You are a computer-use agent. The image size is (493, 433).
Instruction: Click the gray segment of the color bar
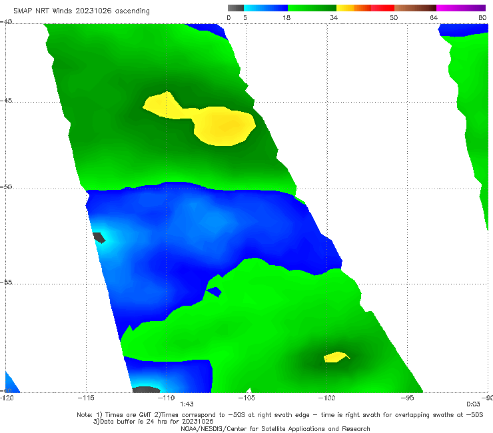click(x=236, y=8)
